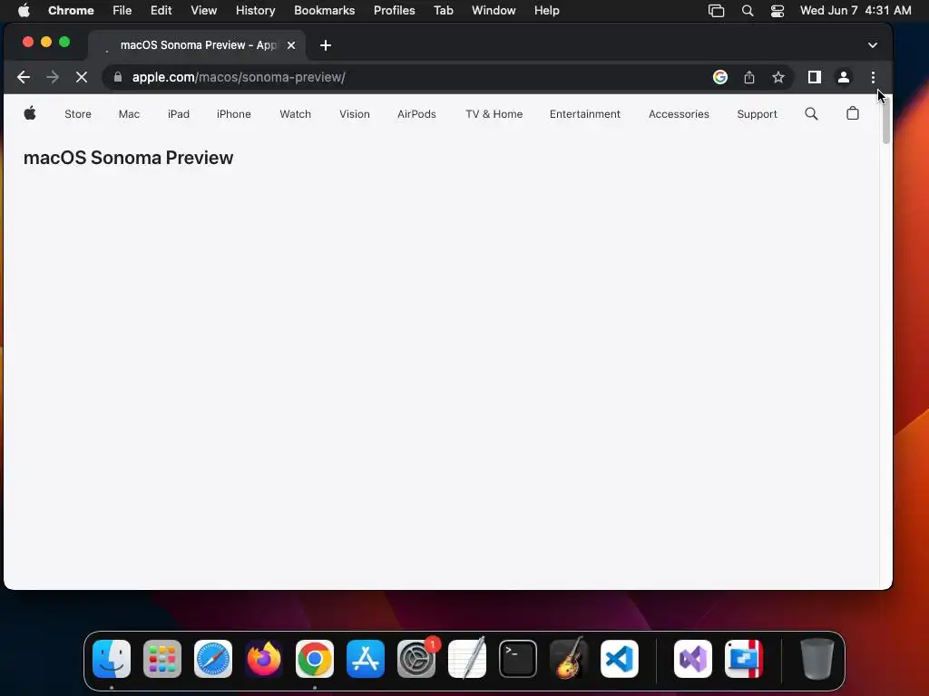This screenshot has width=929, height=696.
Task: Open Terminal from the Dock
Action: (x=518, y=659)
